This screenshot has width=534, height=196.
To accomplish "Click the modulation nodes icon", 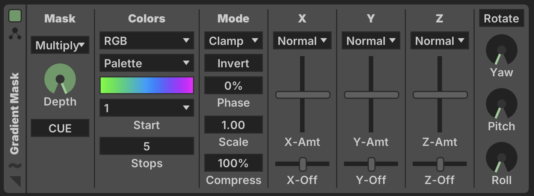I will click(15, 33).
